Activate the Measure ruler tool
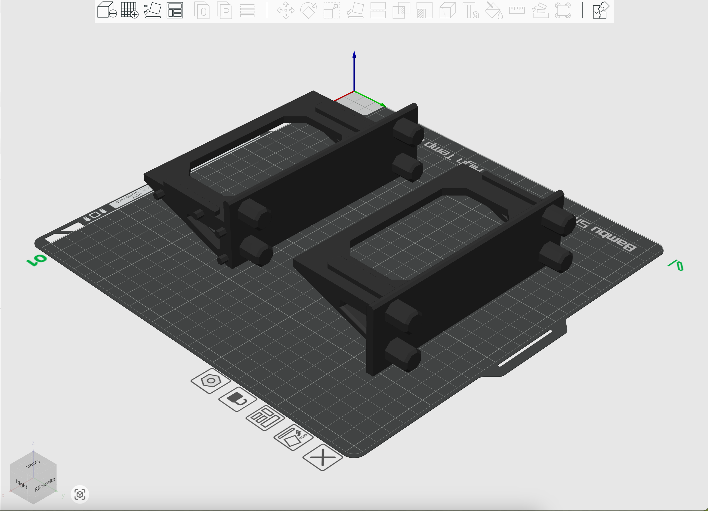 (517, 10)
